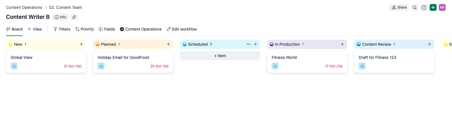Select the Board tab
Viewport: 452px width, 136px height.
[x=14, y=29]
